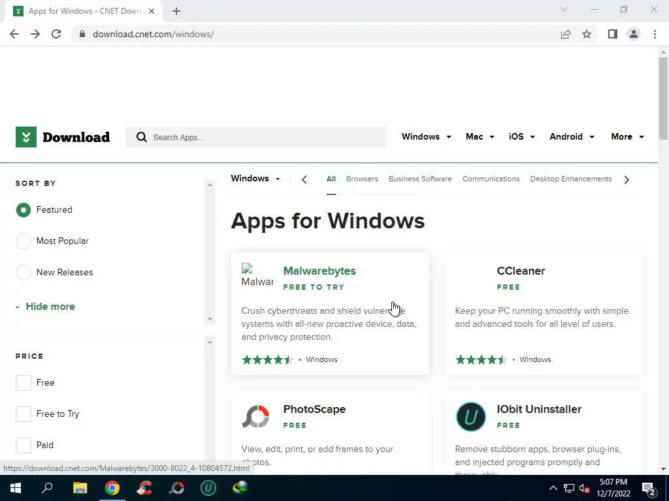Click the taskbar clock showing 5:07 PM
669x501 pixels.
[613, 488]
